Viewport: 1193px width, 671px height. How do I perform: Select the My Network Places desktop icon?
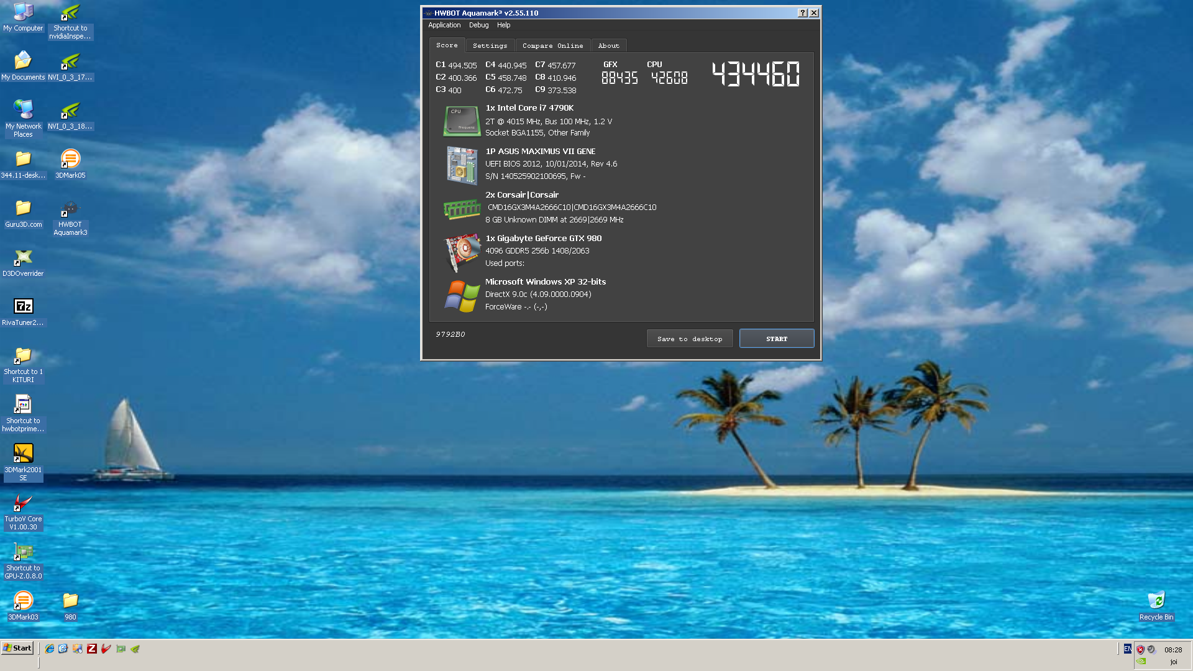(23, 119)
